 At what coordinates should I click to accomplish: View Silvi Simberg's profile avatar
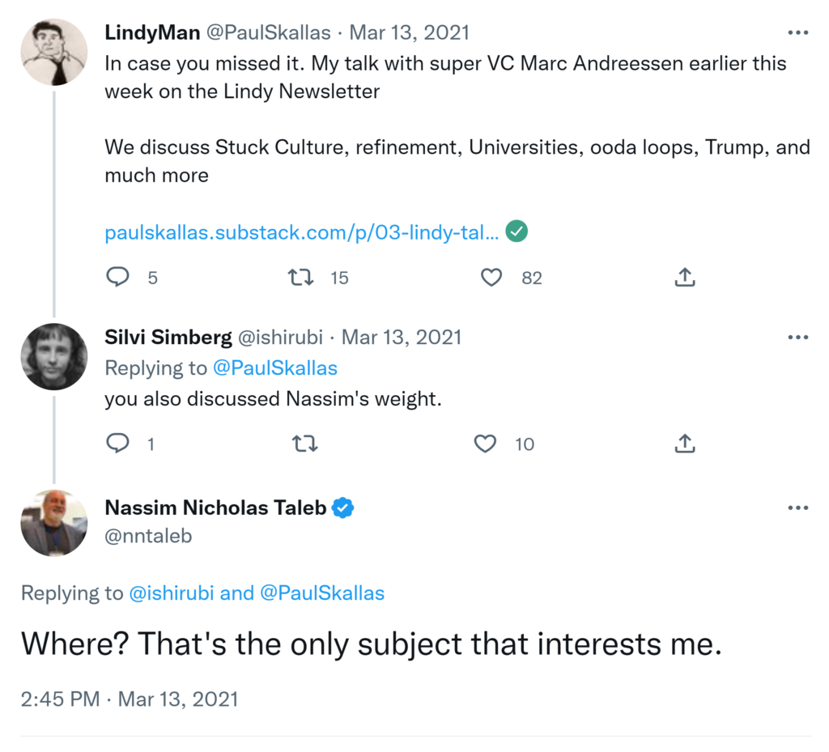pos(53,357)
